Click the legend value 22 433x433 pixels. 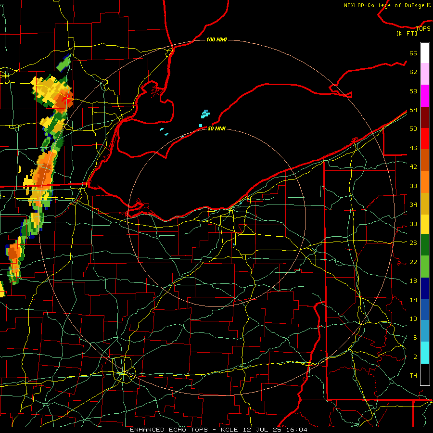413,262
